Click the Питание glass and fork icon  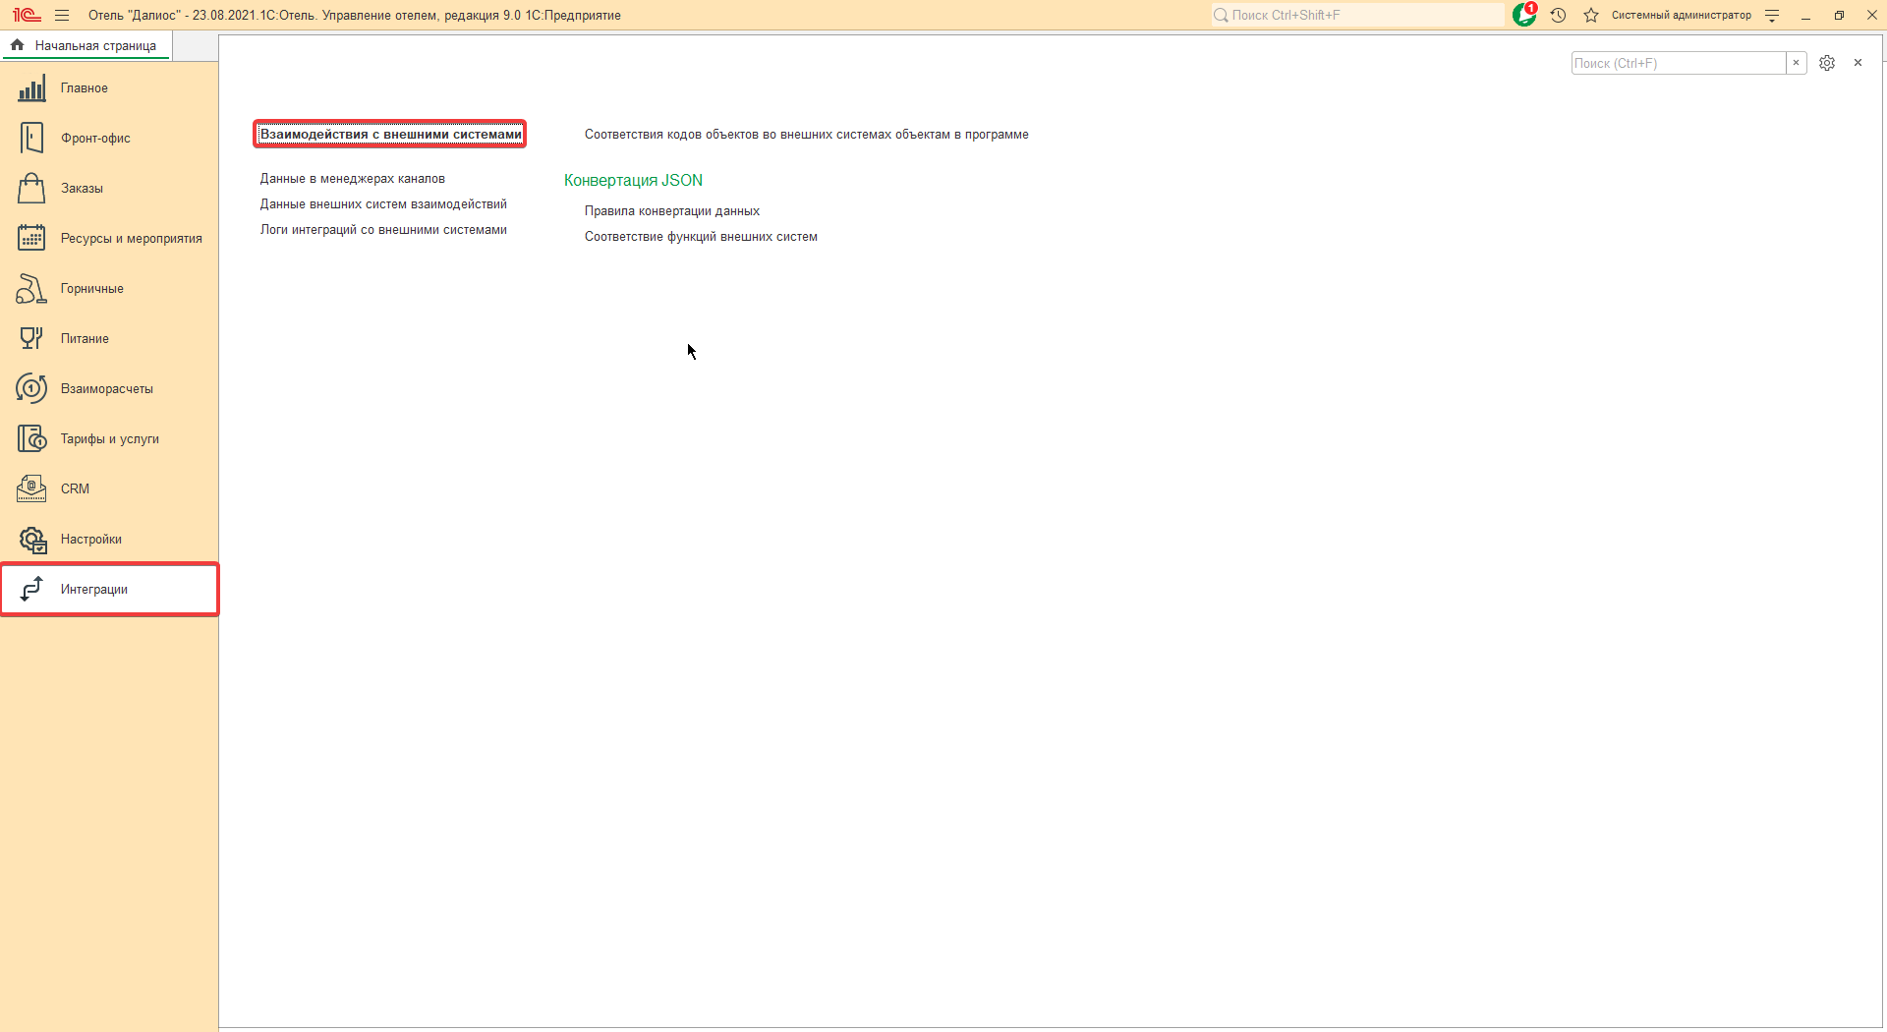[31, 339]
